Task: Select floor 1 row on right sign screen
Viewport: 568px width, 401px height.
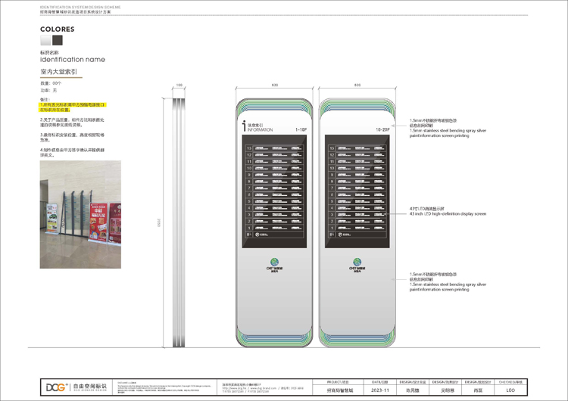Action: click(356, 226)
